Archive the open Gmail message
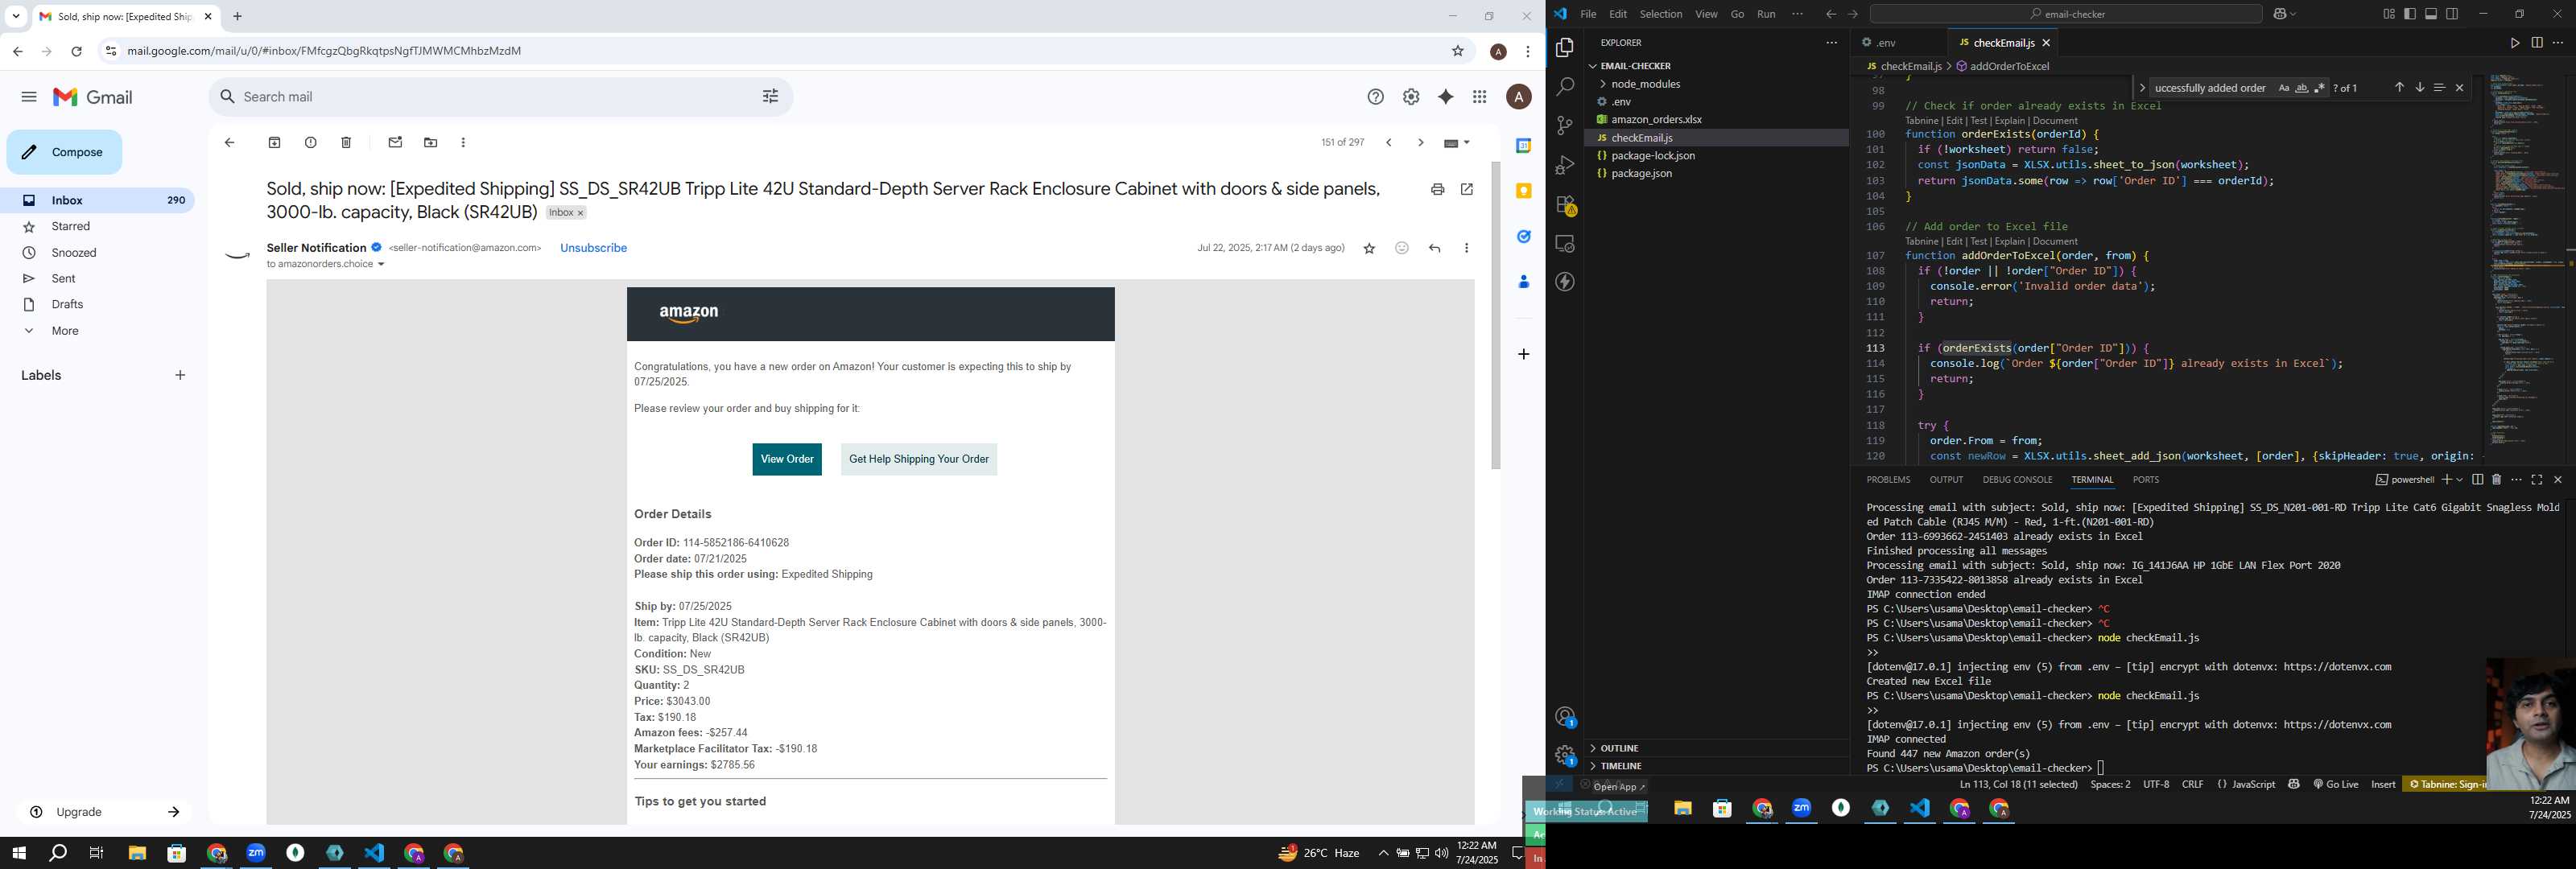Image resolution: width=2576 pixels, height=869 pixels. tap(274, 143)
